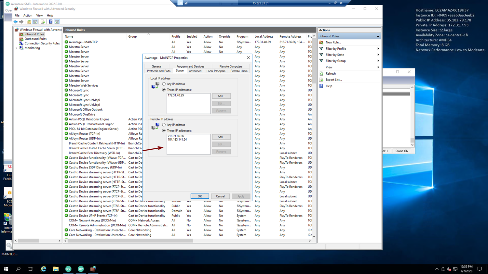The width and height of the screenshot is (488, 274).
Task: Click the Cancel button
Action: 220,196
